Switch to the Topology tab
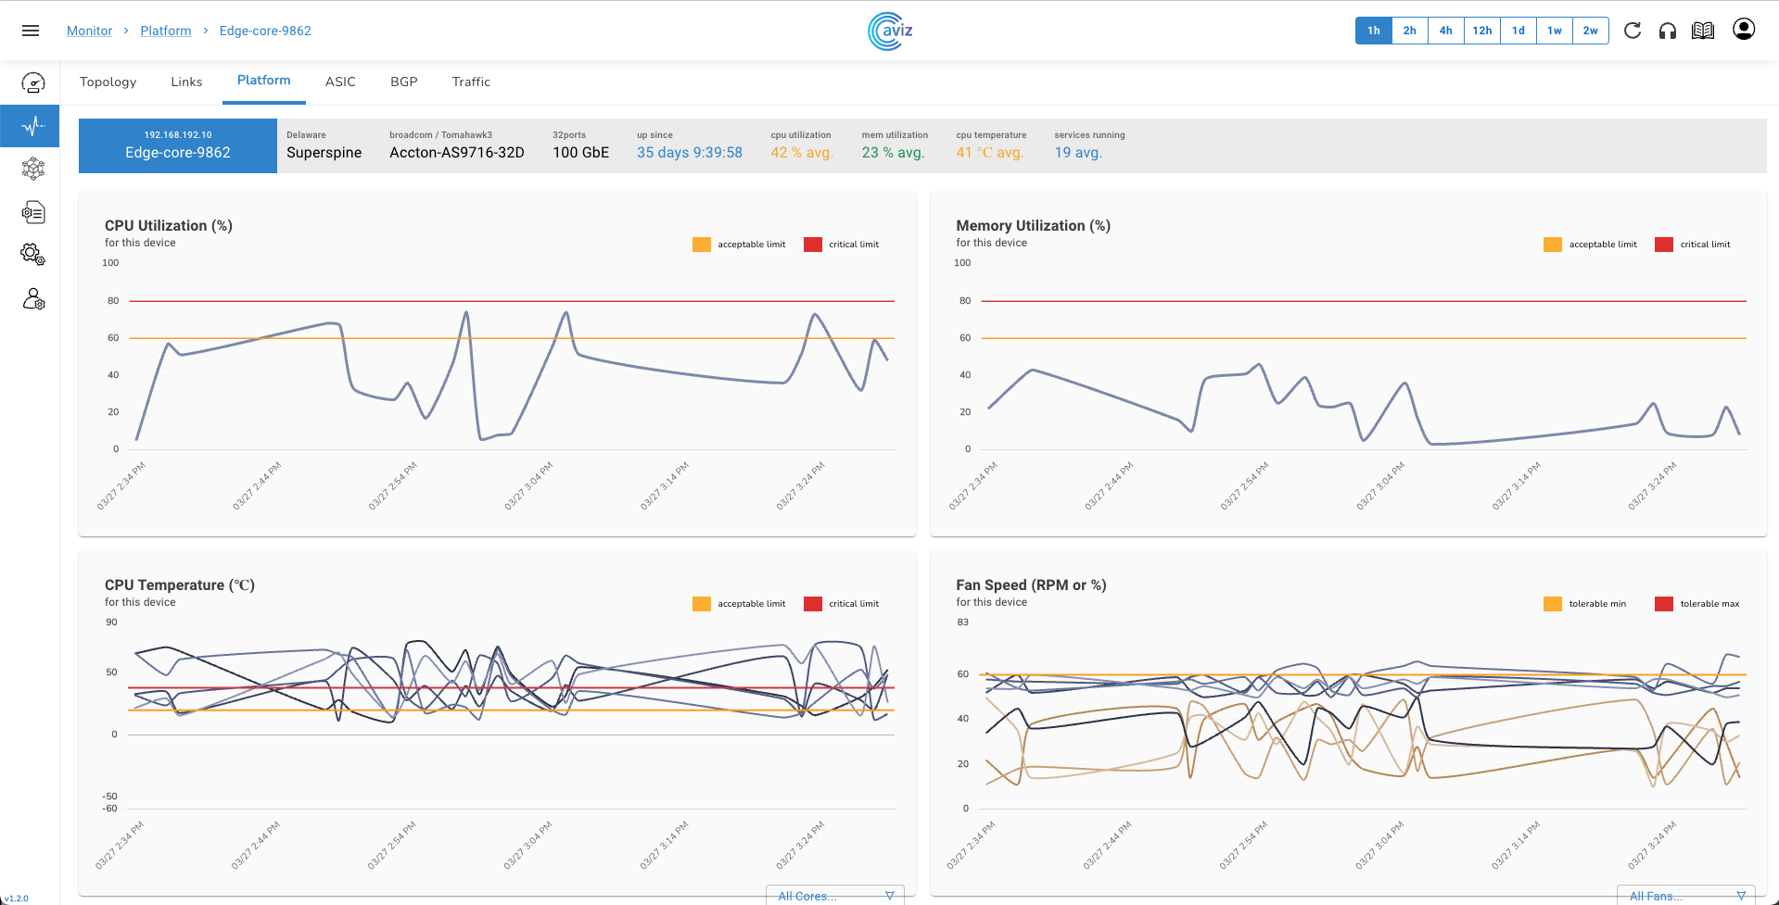 click(108, 82)
